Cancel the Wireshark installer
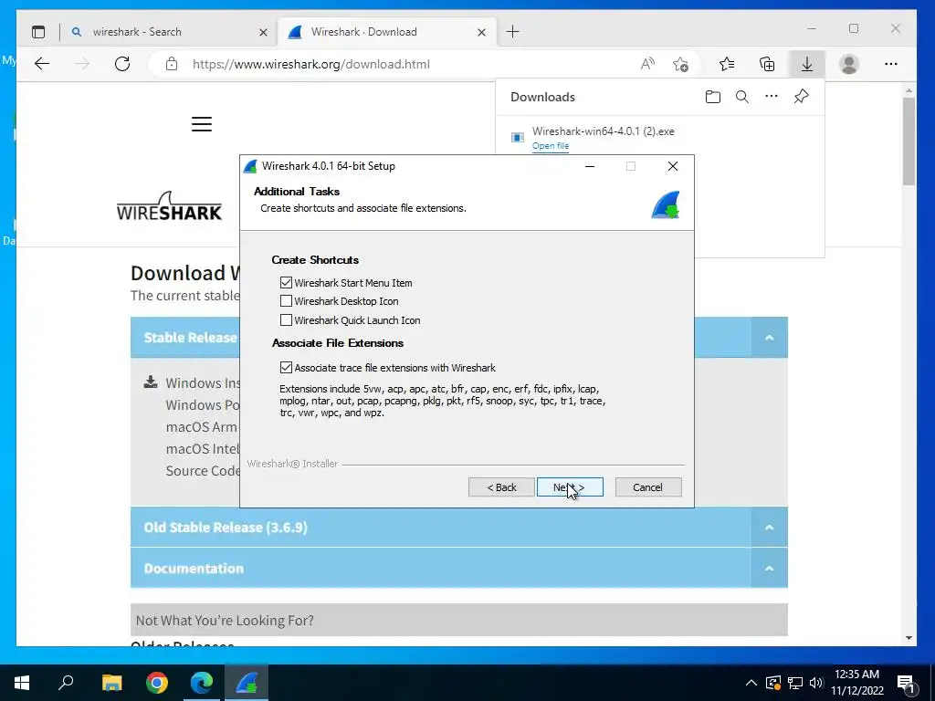Viewport: 935px width, 701px height. coord(648,487)
